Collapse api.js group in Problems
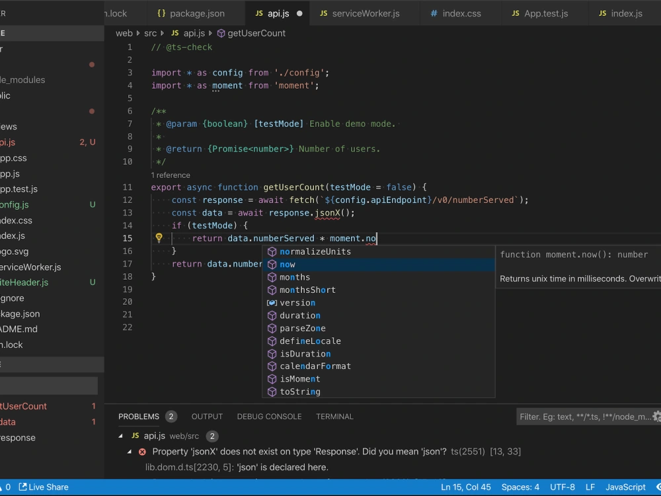Viewport: 661px width, 496px height. 121,436
